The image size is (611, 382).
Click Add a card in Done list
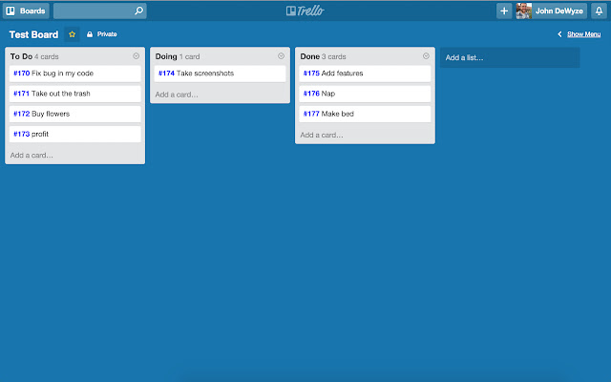[322, 135]
